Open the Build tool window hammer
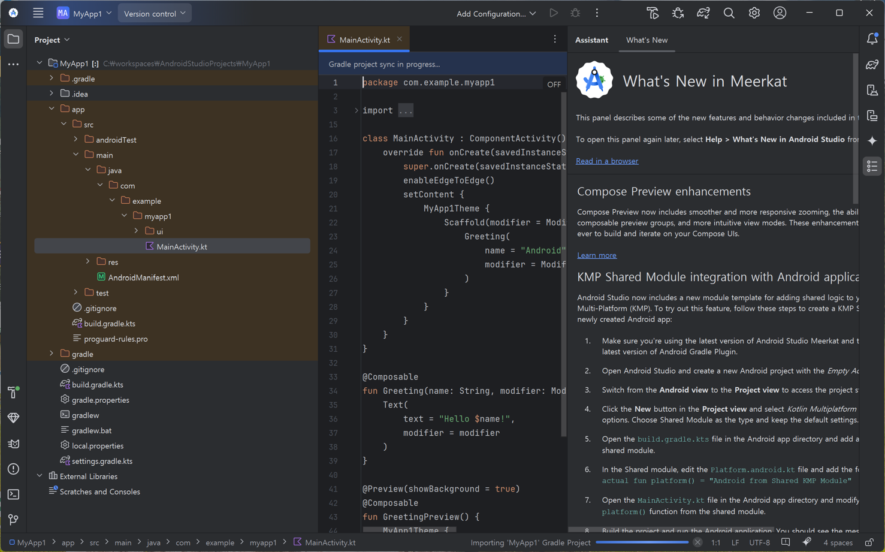Image resolution: width=885 pixels, height=552 pixels. click(x=13, y=392)
